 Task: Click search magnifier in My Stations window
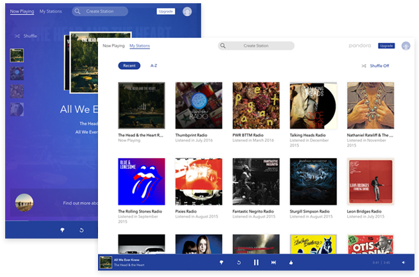coord(222,46)
